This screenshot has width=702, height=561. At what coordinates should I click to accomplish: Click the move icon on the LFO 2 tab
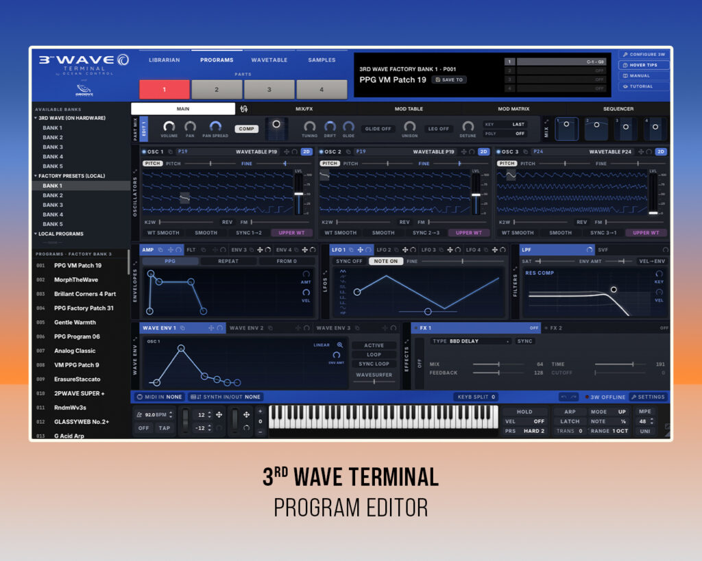coord(404,249)
